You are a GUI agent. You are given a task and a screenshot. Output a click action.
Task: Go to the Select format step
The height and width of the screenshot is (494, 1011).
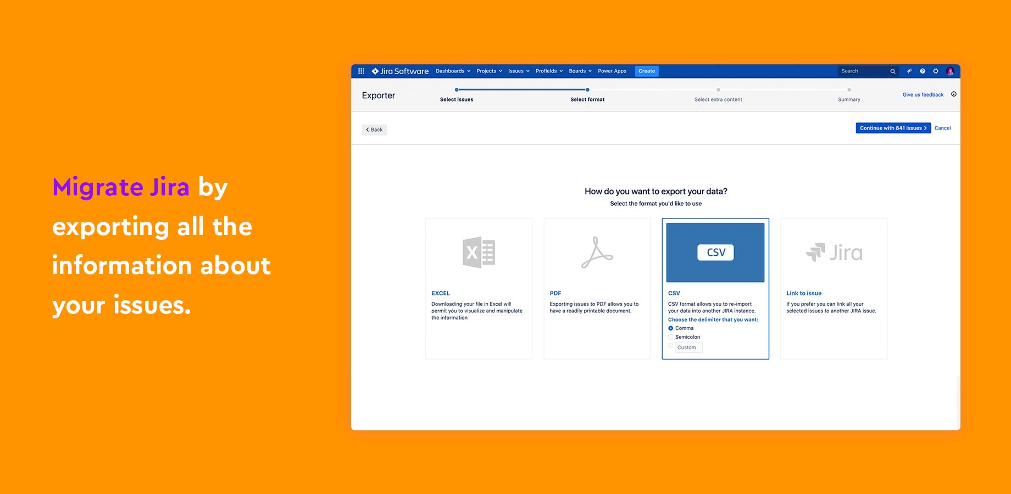pyautogui.click(x=587, y=99)
